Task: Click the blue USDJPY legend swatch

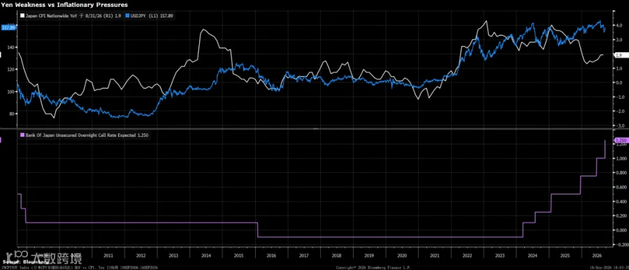Action: (x=126, y=15)
